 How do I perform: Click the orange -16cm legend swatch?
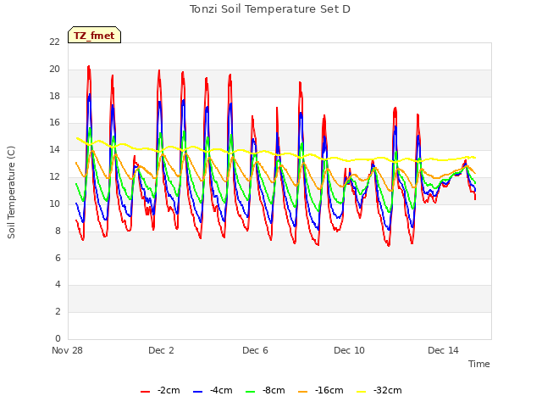click(x=303, y=392)
